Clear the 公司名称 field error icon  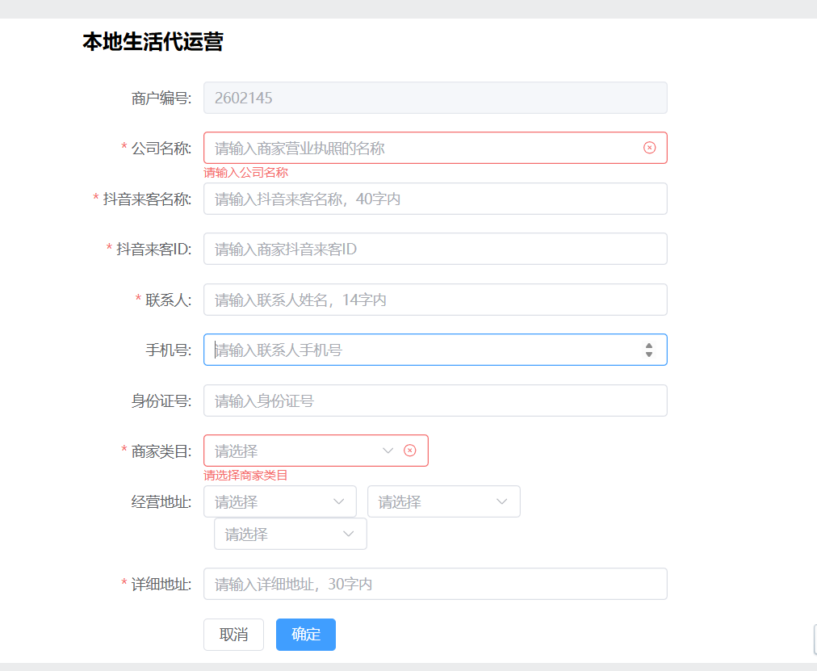[x=649, y=148]
